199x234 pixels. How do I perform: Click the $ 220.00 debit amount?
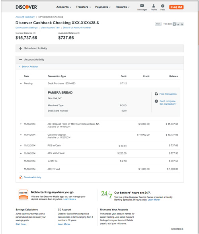point(122,153)
